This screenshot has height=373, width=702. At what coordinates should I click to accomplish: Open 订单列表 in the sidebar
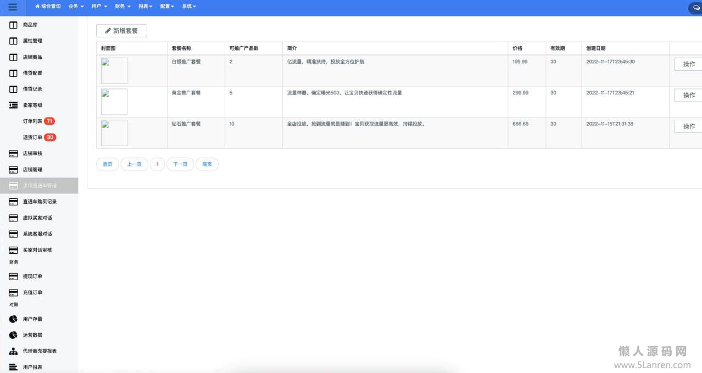tap(32, 121)
